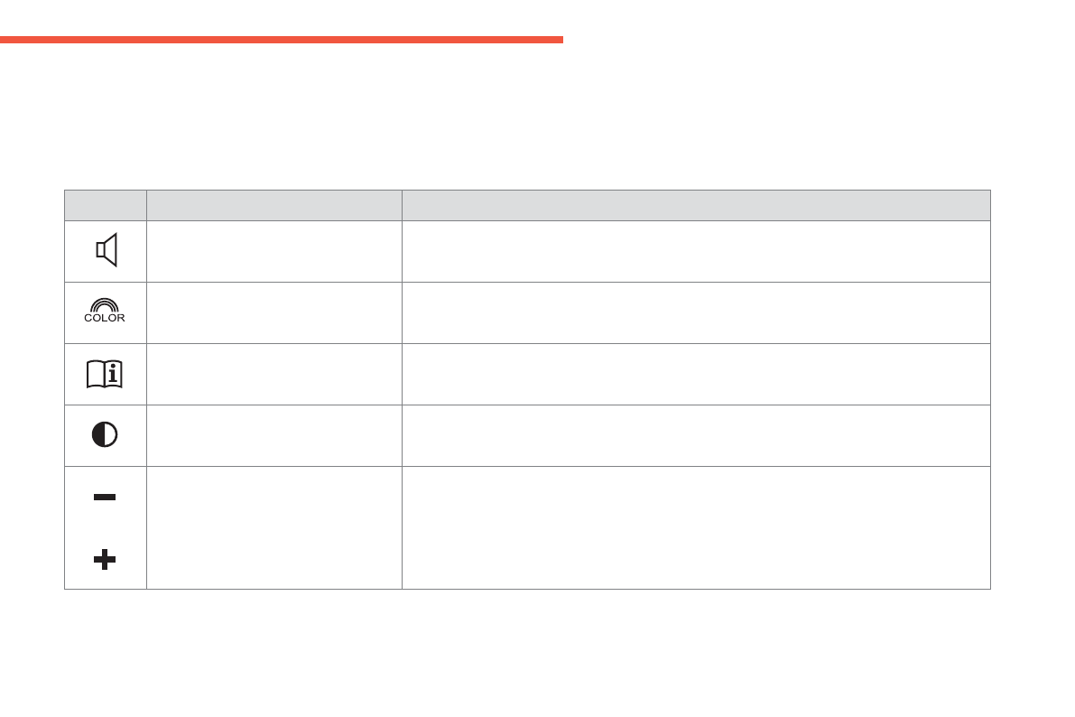Click the wide right cell in speaker row
This screenshot has width=1075, height=717.
(x=695, y=251)
